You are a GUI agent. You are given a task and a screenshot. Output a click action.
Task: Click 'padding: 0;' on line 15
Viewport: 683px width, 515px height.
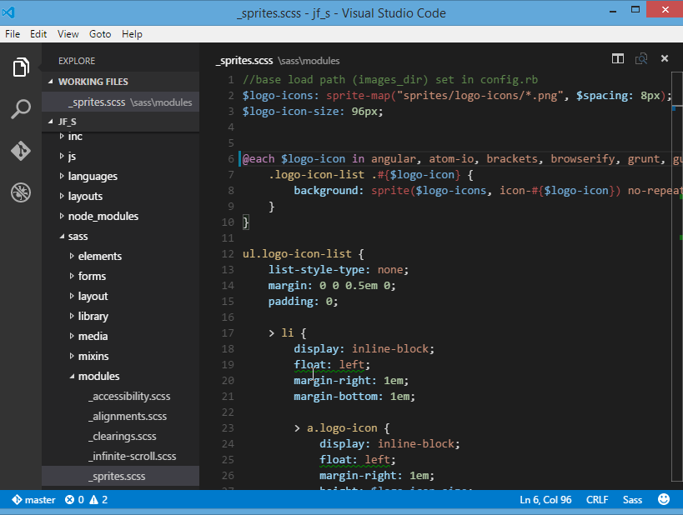304,302
